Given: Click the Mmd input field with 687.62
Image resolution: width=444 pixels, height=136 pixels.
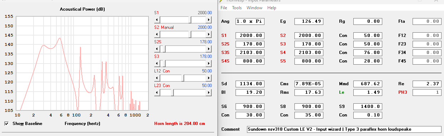Looking at the screenshot, I should pyautogui.click(x=368, y=84).
